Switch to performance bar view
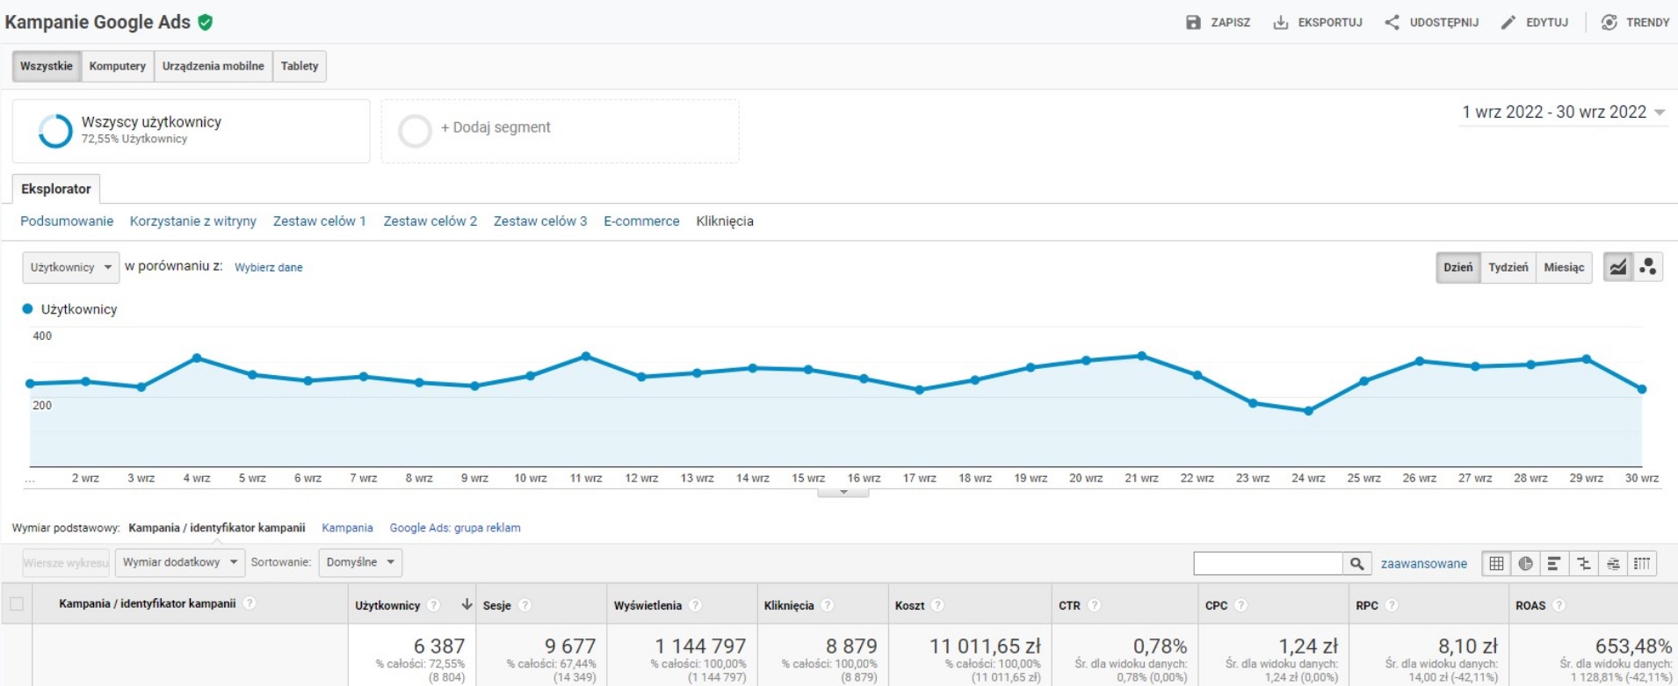1678x686 pixels. [x=1554, y=564]
